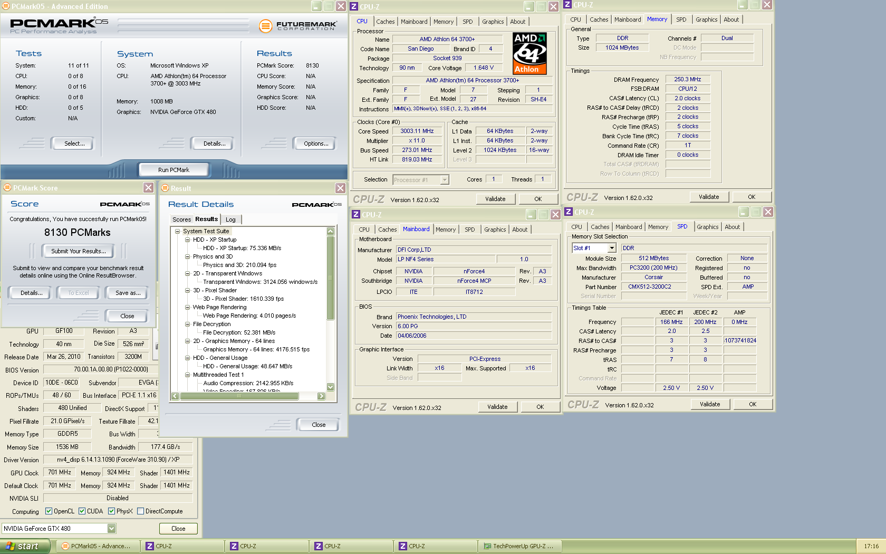886x554 pixels.
Task: Collapse the 3D - Pixel Shader node
Action: pyautogui.click(x=187, y=290)
